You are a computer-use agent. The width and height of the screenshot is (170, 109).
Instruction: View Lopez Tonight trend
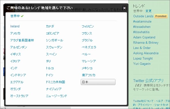point(143,58)
